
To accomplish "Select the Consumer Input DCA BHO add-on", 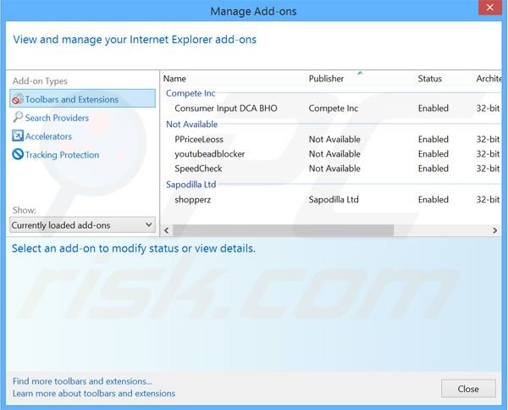I will point(225,108).
